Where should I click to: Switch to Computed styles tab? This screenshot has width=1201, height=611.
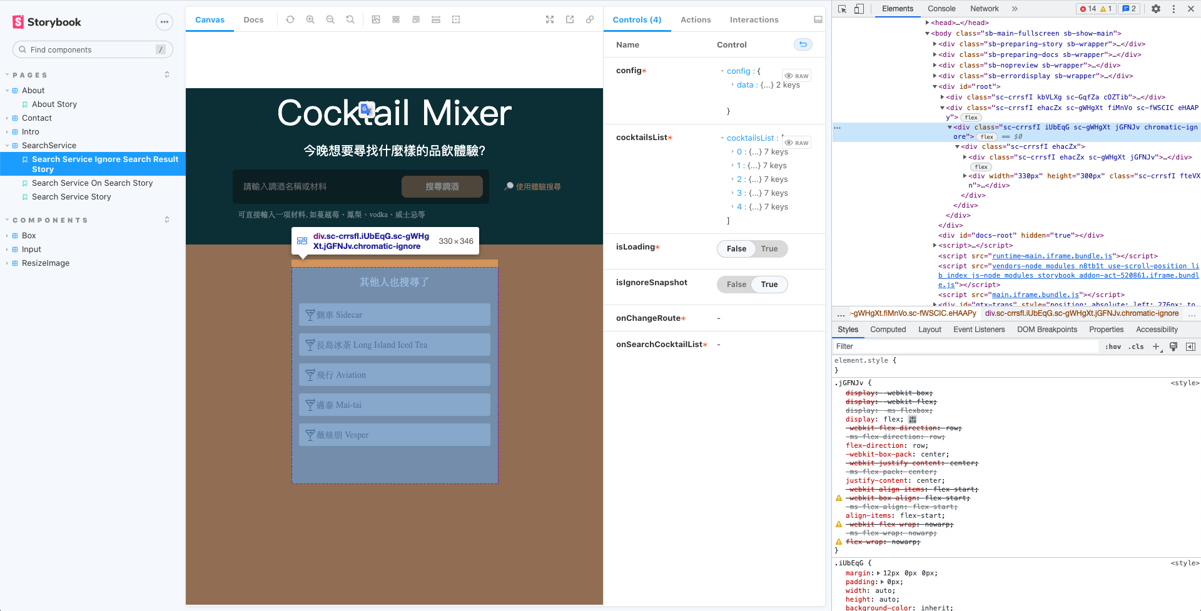(x=888, y=330)
